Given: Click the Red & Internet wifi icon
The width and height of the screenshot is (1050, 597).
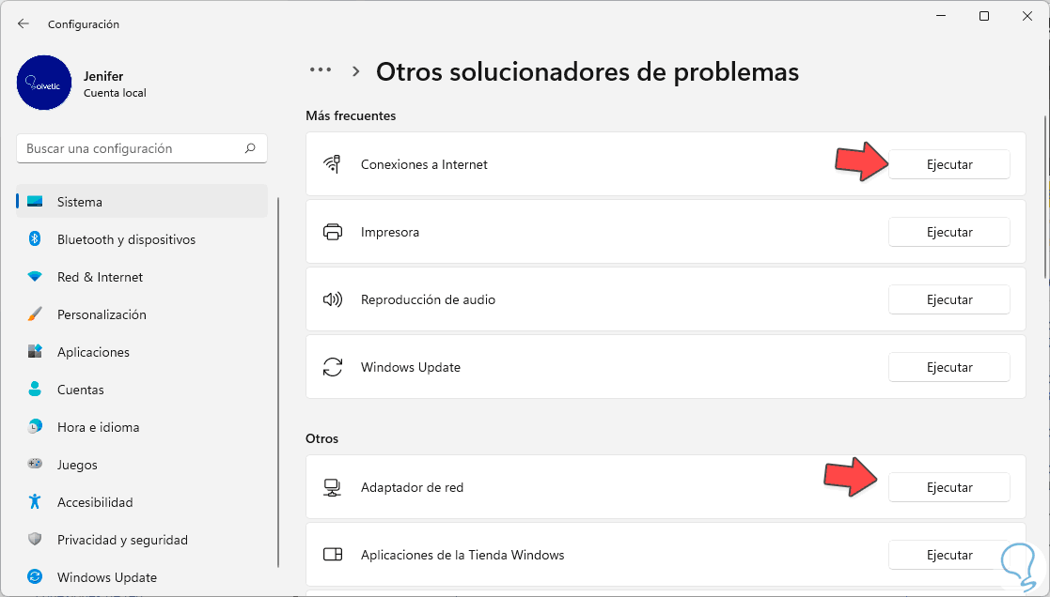Looking at the screenshot, I should click(35, 277).
